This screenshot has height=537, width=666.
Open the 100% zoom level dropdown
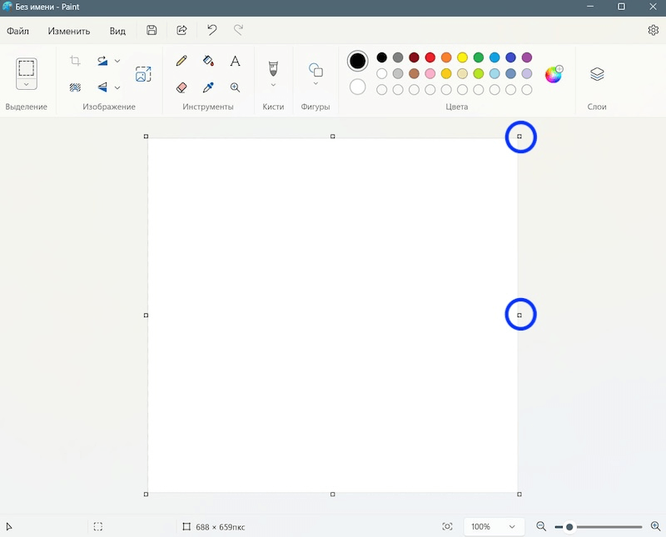coord(495,526)
